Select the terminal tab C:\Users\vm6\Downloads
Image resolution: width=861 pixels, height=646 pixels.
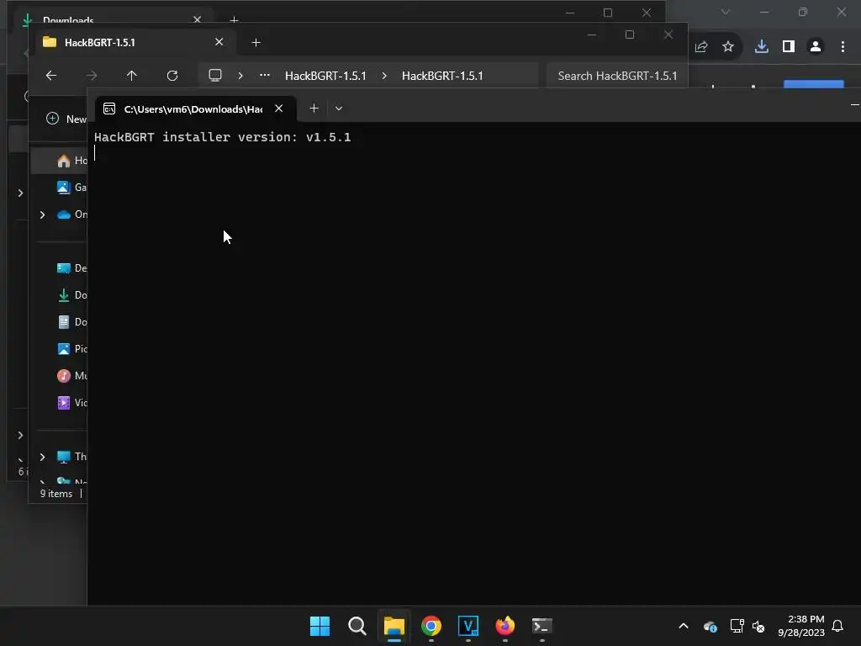tap(193, 109)
